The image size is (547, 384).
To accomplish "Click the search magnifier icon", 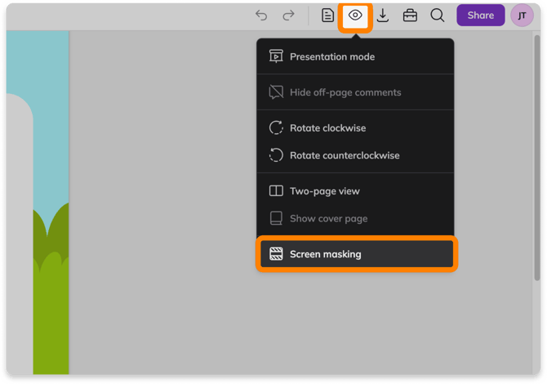I will [x=437, y=16].
